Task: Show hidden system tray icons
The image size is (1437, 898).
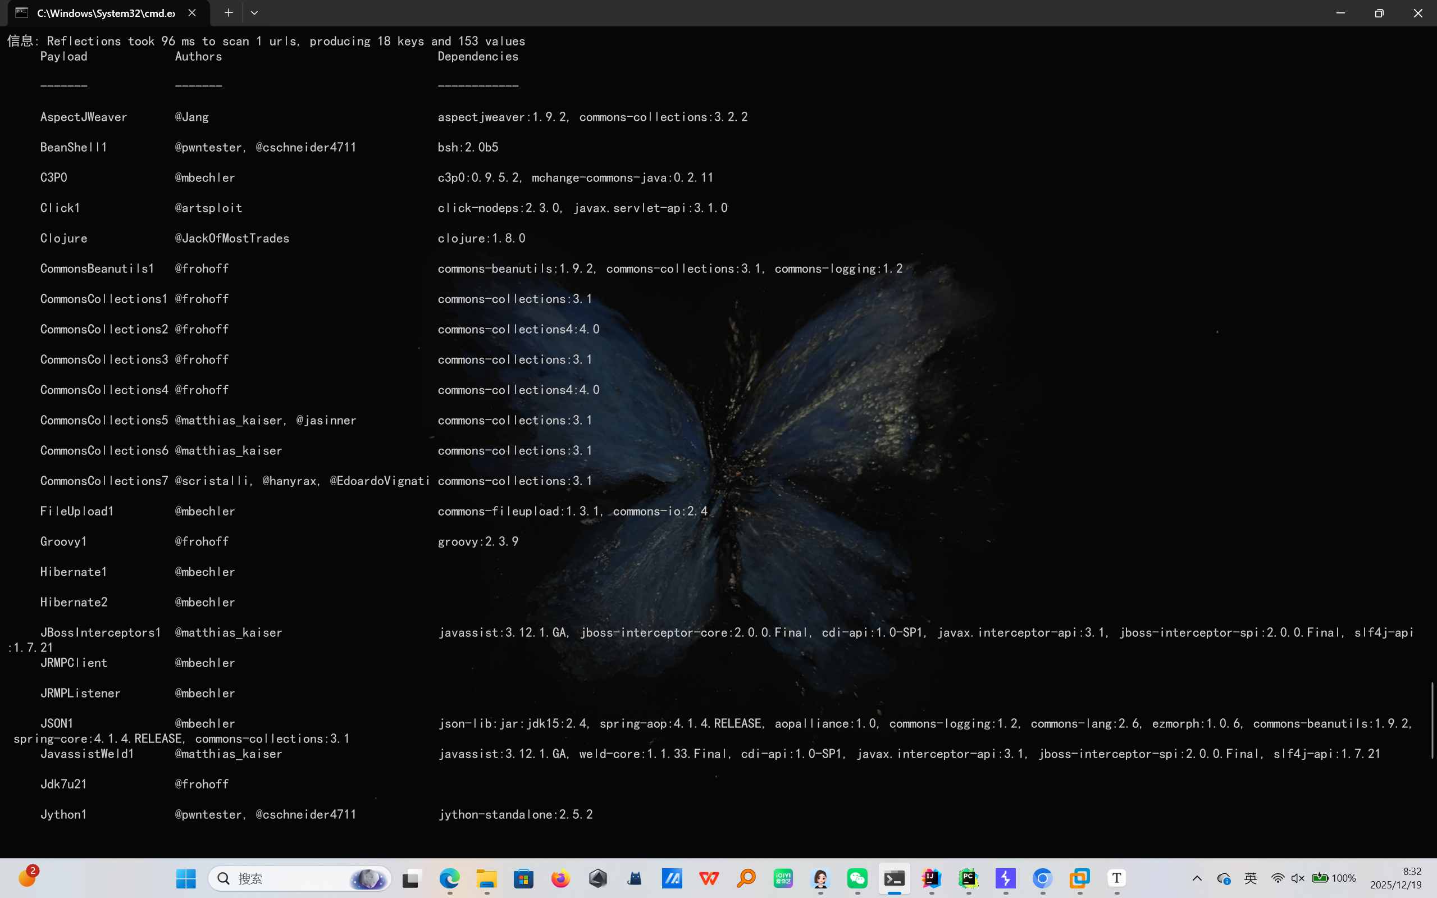Action: point(1197,878)
